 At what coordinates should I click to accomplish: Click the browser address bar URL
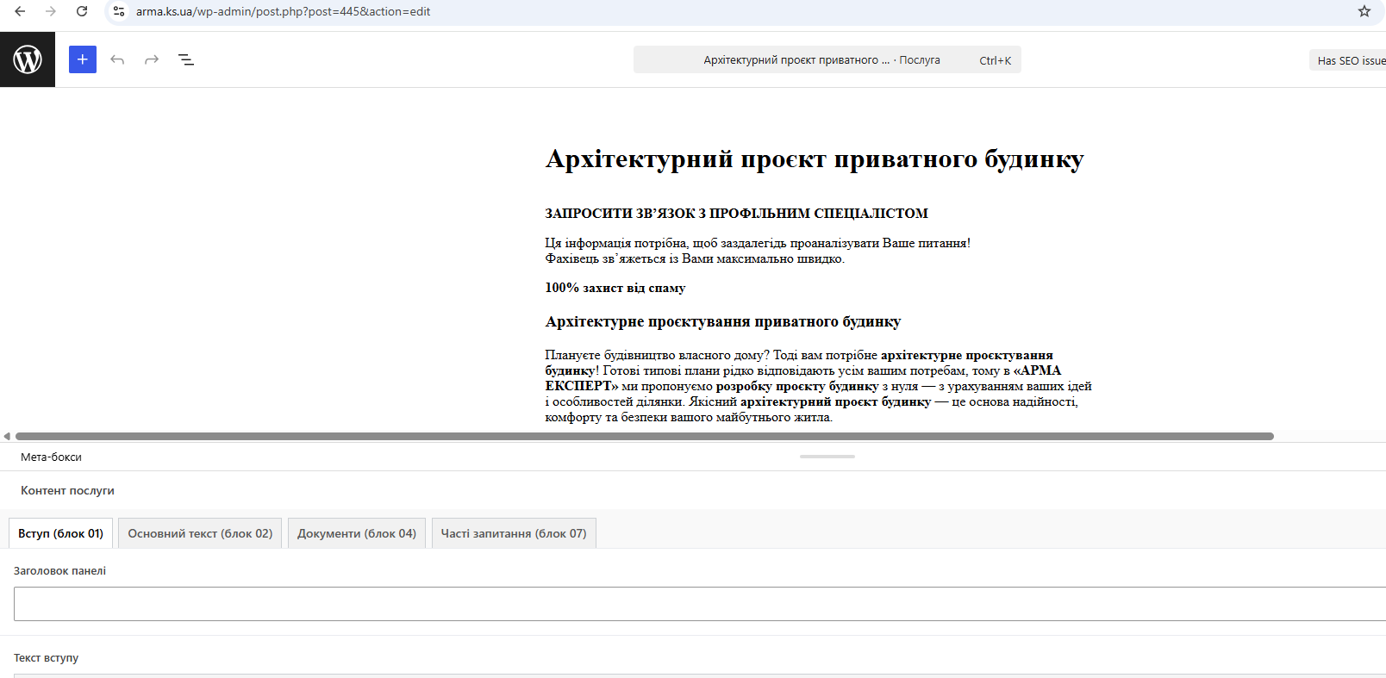click(283, 11)
